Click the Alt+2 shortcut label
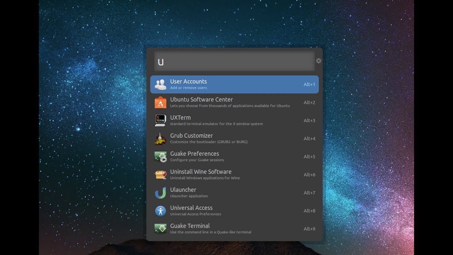The image size is (453, 255). pos(309,102)
